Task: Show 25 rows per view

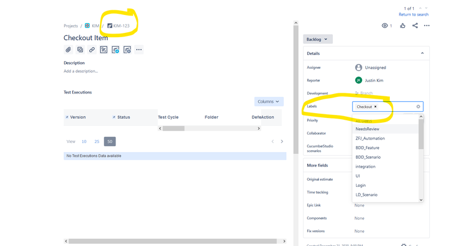Action: [x=96, y=141]
